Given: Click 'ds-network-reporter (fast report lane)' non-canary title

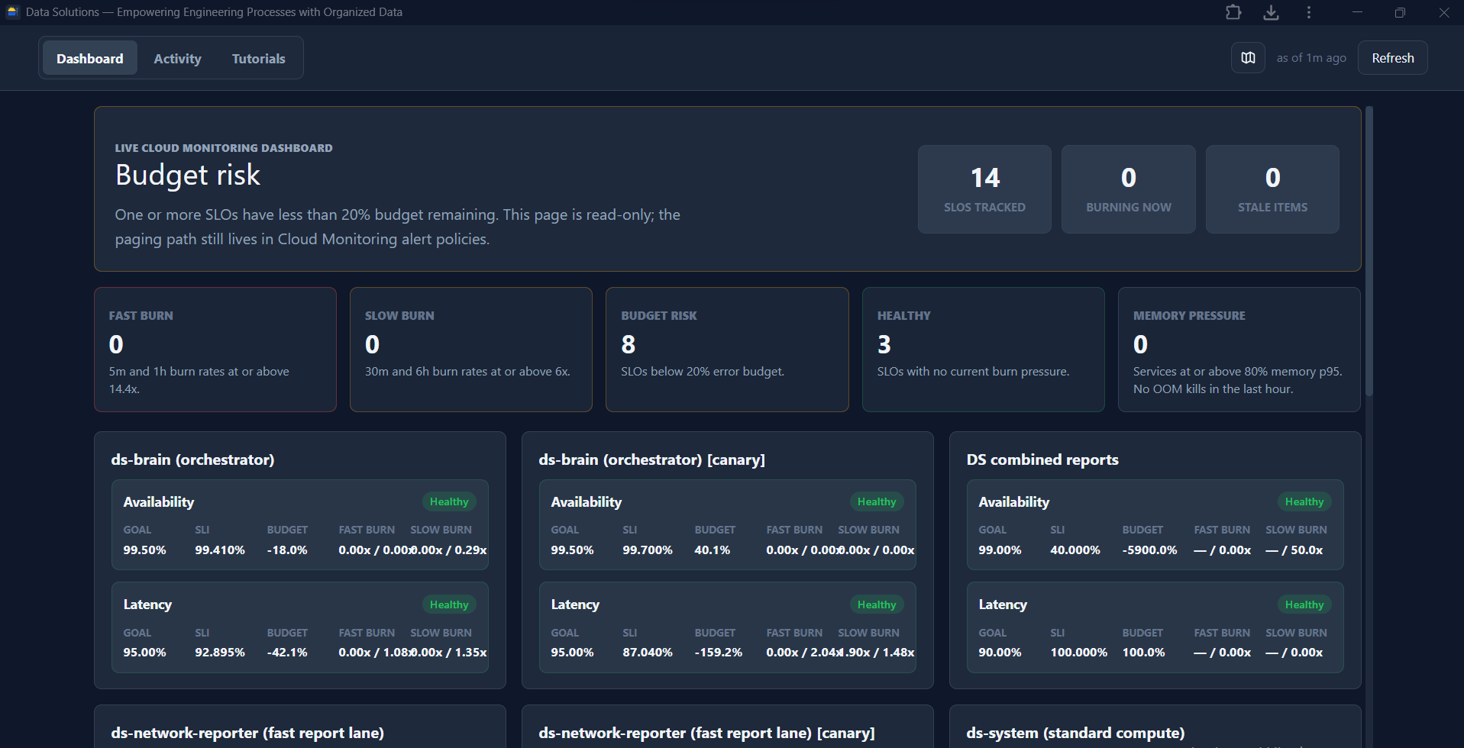Looking at the screenshot, I should click(x=247, y=733).
